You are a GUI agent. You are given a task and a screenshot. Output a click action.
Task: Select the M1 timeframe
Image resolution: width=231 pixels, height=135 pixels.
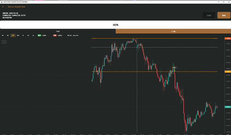click(3, 35)
